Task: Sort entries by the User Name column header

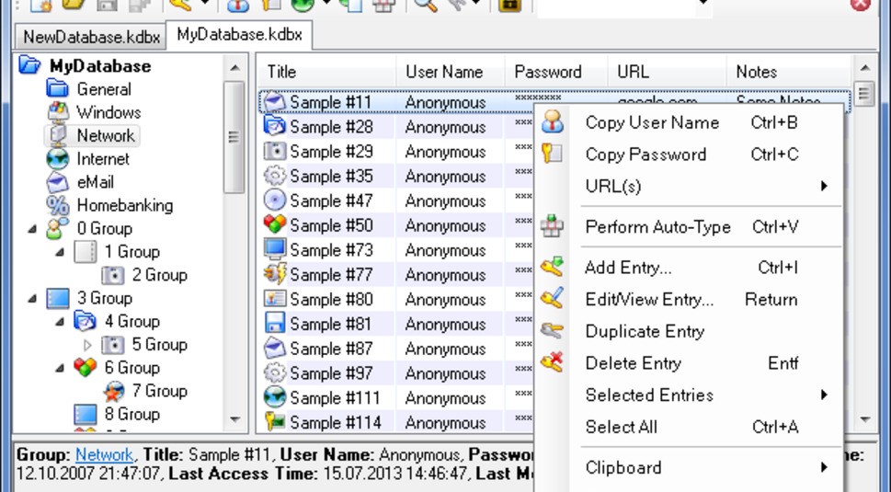Action: (444, 72)
